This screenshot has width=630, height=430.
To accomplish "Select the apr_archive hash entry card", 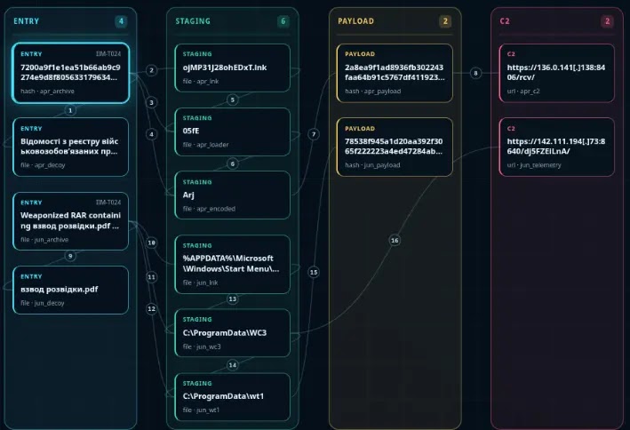I will click(x=71, y=73).
